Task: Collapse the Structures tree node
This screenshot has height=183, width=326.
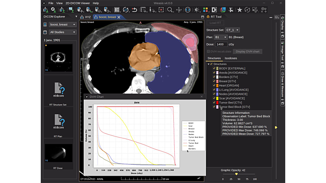Action: pos(209,64)
